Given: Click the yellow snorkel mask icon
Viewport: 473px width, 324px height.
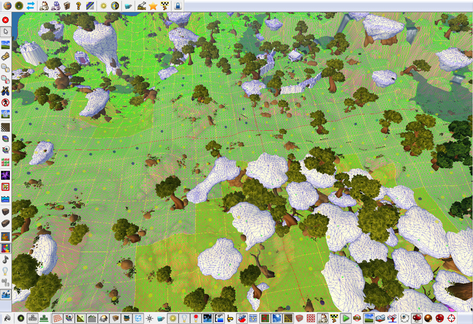Looking at the screenshot, I should click(x=230, y=318).
